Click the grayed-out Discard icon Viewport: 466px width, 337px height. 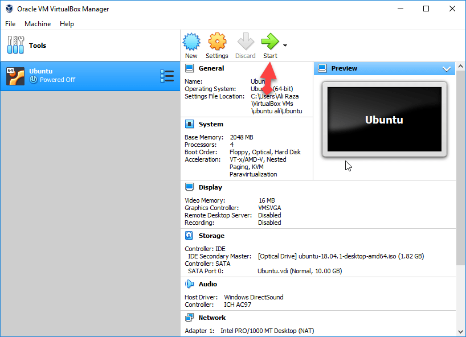[246, 42]
